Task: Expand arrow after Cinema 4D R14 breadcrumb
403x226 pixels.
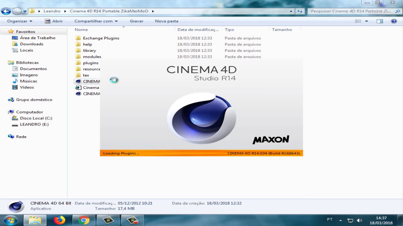Action: tap(153, 11)
